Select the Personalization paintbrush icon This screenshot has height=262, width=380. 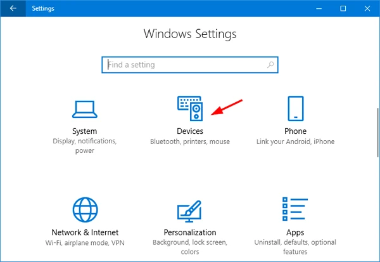tap(190, 210)
